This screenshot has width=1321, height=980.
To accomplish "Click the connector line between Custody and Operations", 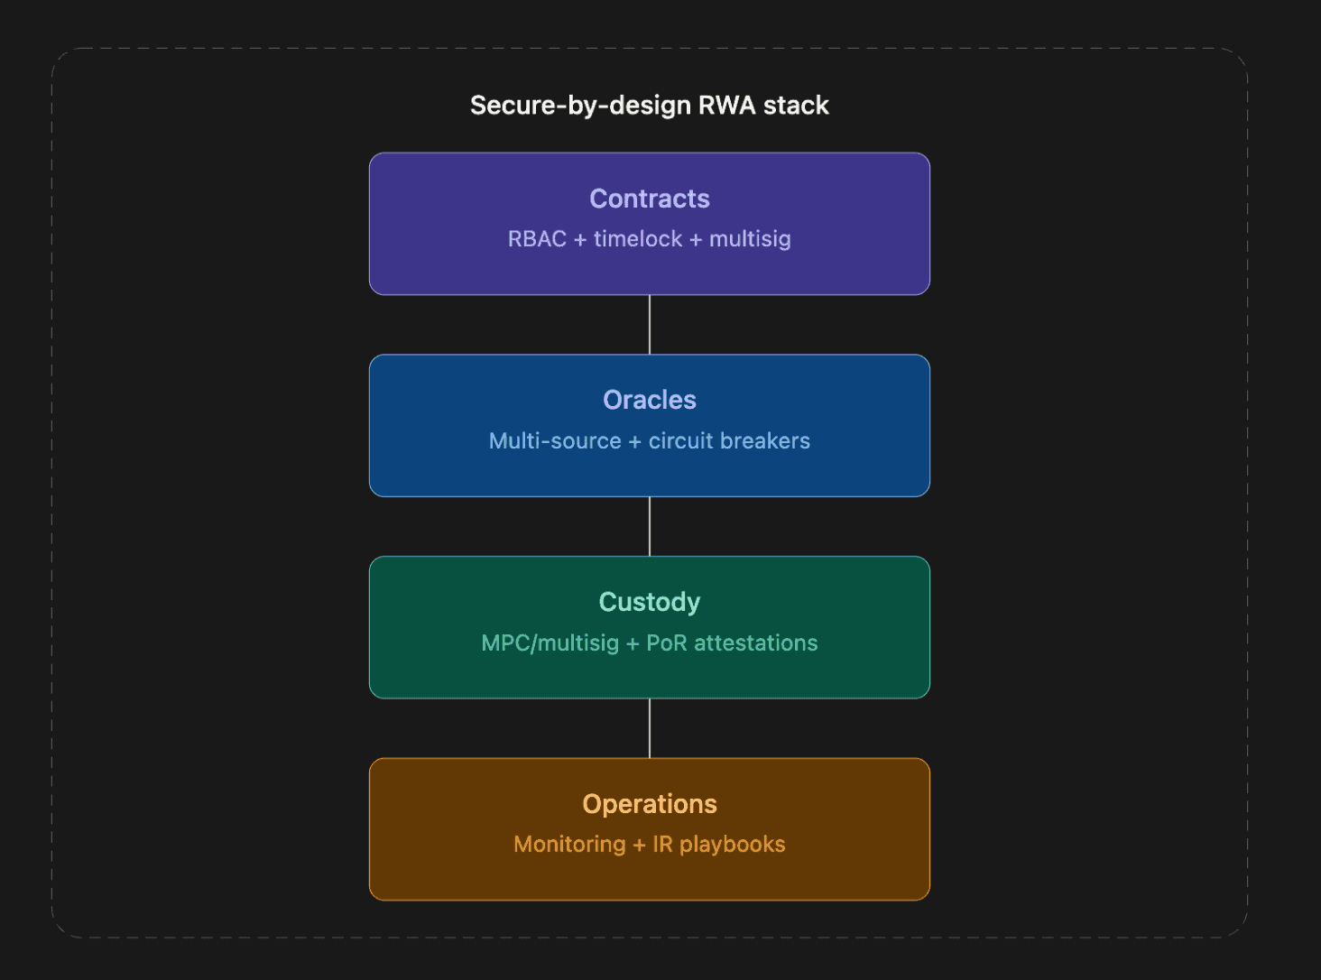I will tap(650, 728).
